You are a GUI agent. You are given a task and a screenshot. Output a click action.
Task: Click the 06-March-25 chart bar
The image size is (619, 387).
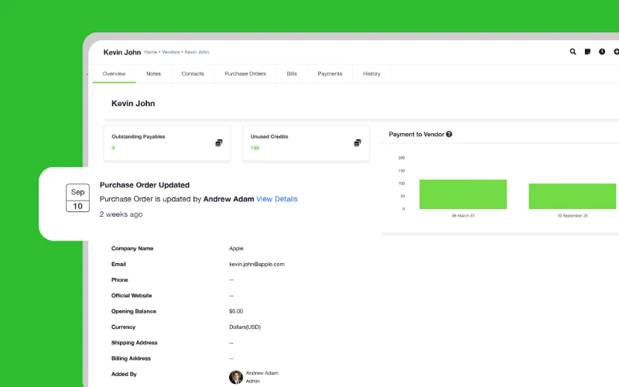463,194
